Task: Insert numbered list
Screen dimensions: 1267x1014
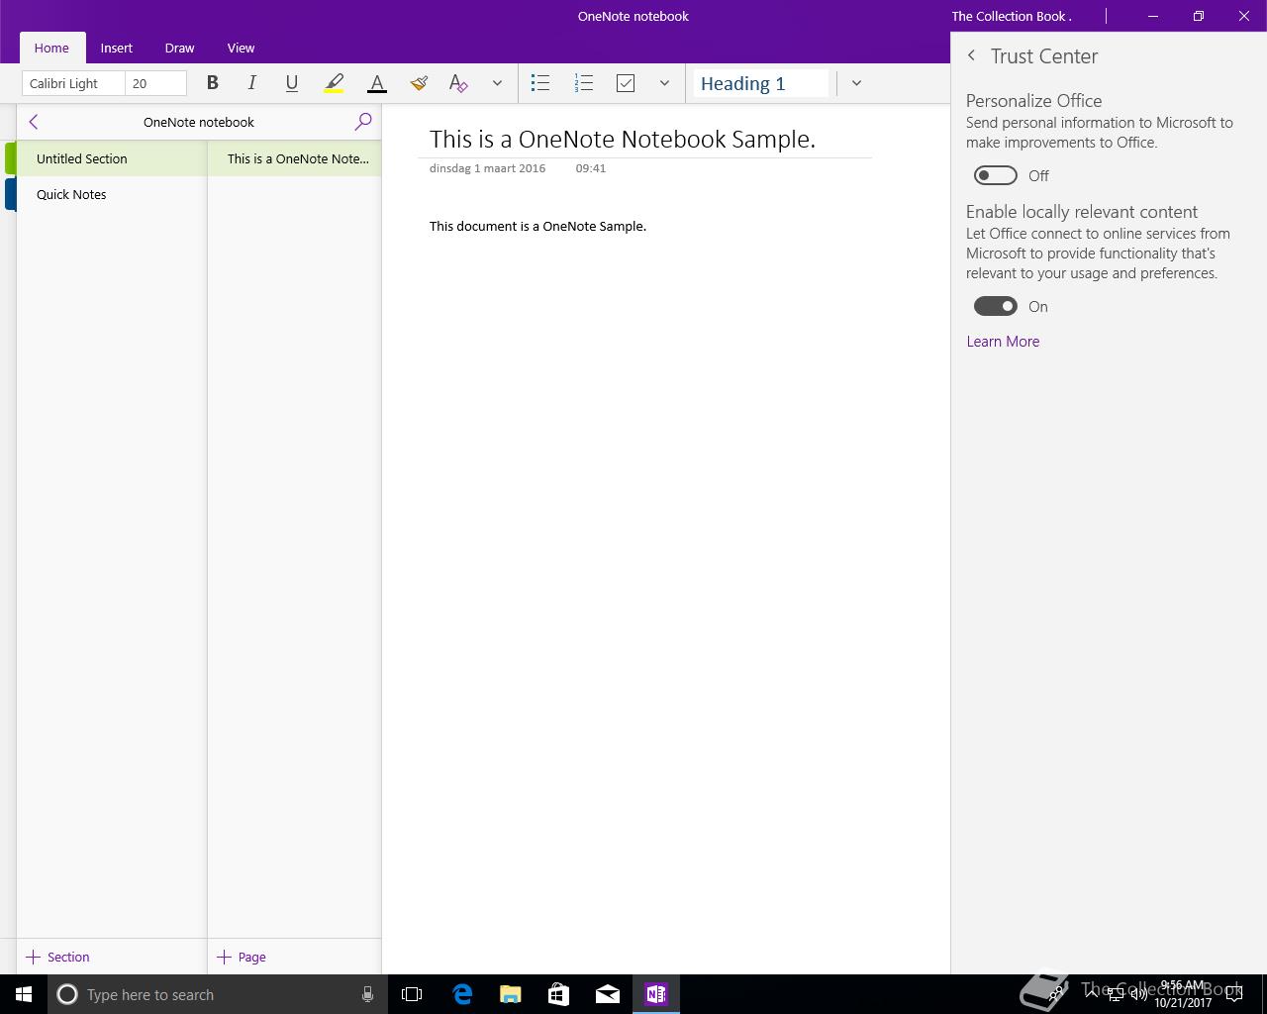Action: (583, 83)
